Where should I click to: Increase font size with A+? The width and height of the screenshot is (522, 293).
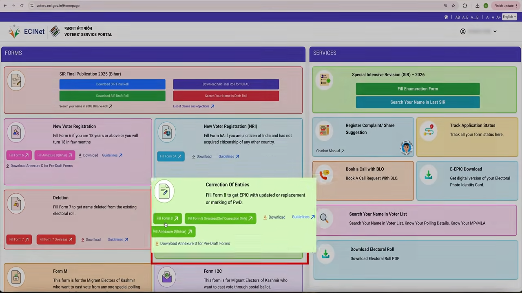tap(498, 17)
